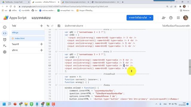This screenshot has height=107, width=191.
Task: Open Triggers alarm clock icon
Action: point(5,40)
